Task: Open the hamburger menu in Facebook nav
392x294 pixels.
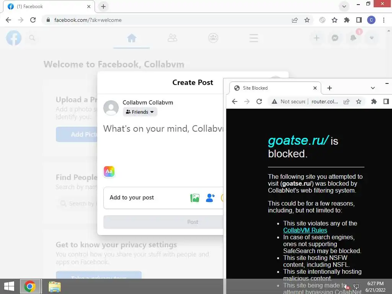Action: click(253, 38)
